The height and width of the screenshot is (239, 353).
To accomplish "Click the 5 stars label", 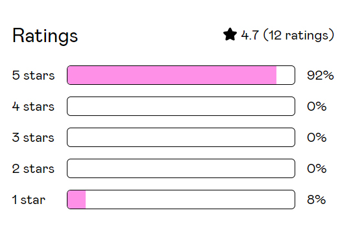I will 33,75.
